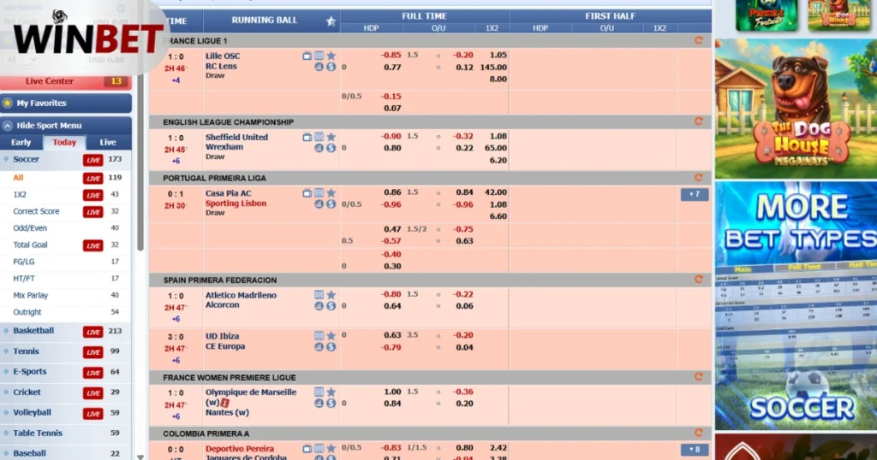Open match tracker grid icon for Sheffield United
Screen dimensions: 877x460
[x=319, y=137]
